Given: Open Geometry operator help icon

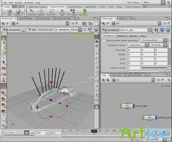Looking at the screenshot, I should 96,29.
